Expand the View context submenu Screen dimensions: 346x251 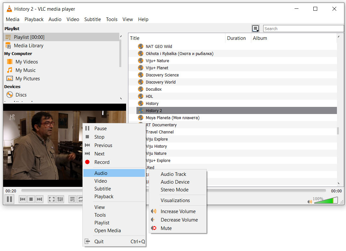[x=114, y=207]
